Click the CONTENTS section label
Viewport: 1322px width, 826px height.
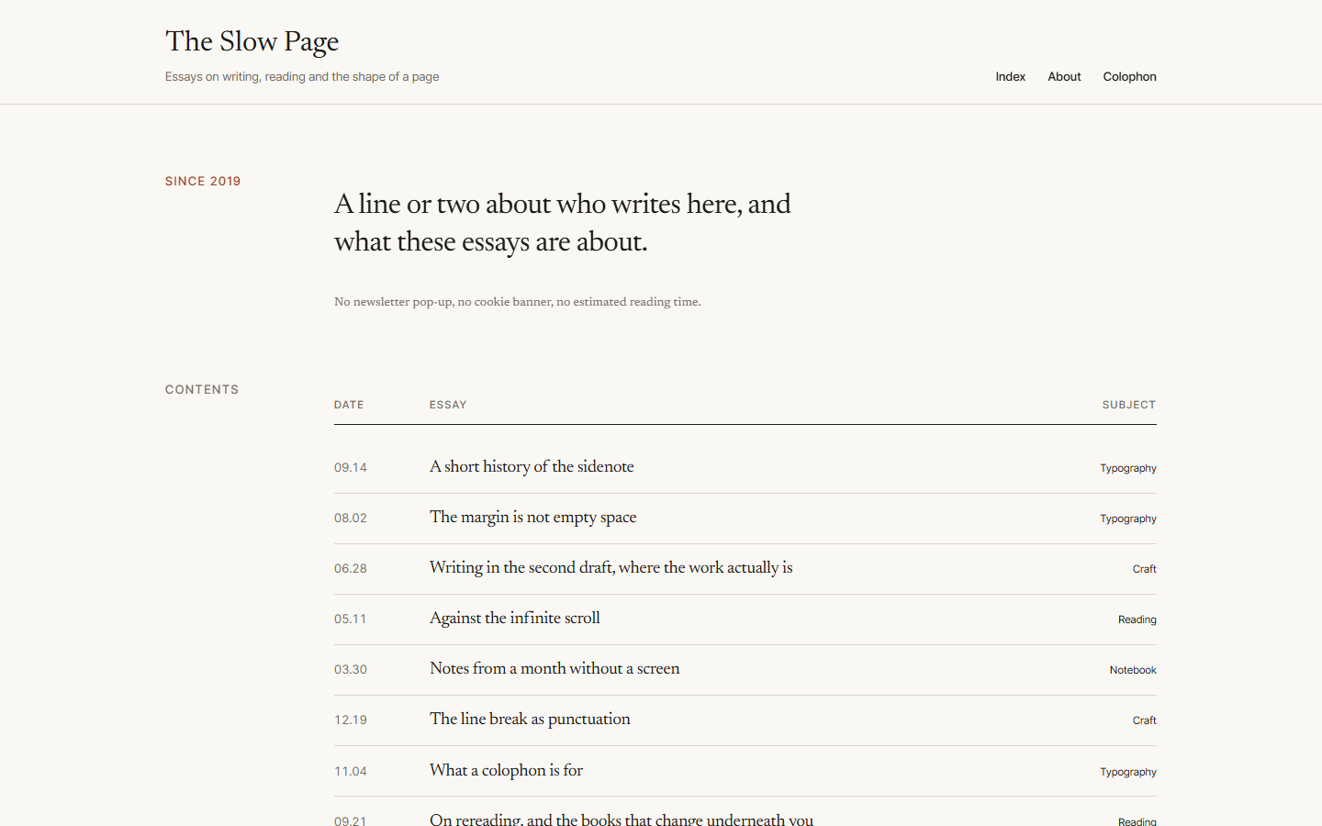tap(202, 389)
